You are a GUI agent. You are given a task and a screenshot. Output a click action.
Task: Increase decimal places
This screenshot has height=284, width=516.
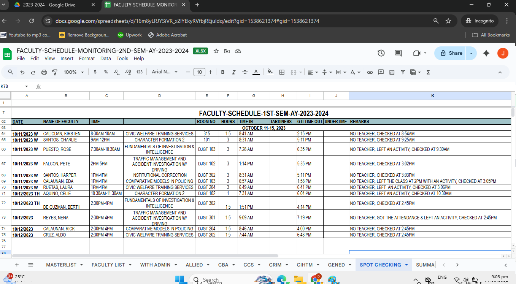click(128, 72)
